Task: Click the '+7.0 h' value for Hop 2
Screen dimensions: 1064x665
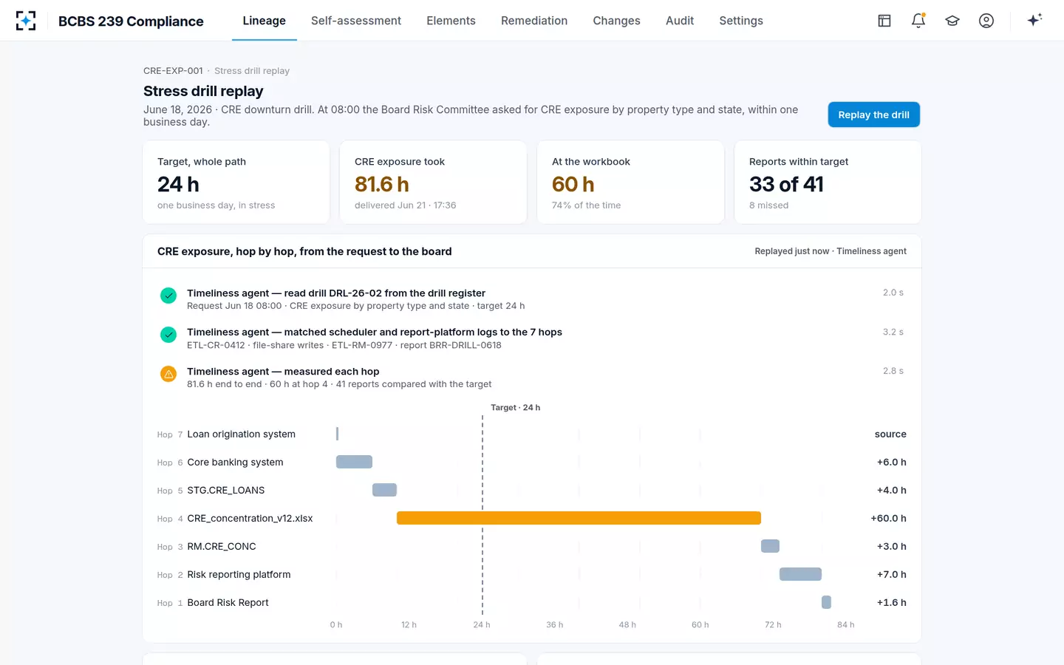Action: (891, 574)
